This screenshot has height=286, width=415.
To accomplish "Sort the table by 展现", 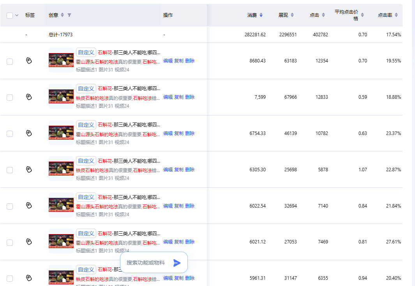I will pos(292,15).
